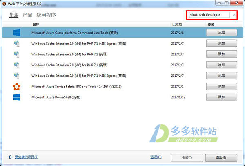Switch to the 聚焦 tab
The height and width of the screenshot is (166, 245).
click(14, 15)
